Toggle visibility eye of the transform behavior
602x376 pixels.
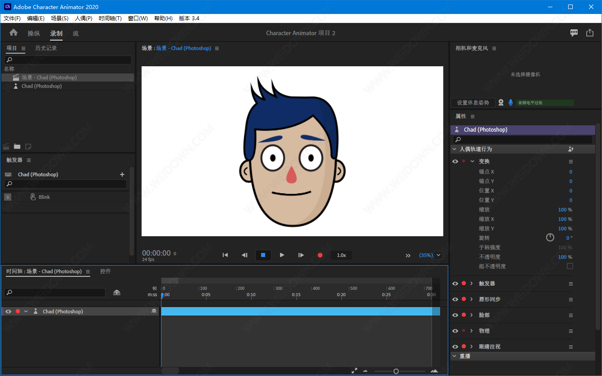click(455, 161)
